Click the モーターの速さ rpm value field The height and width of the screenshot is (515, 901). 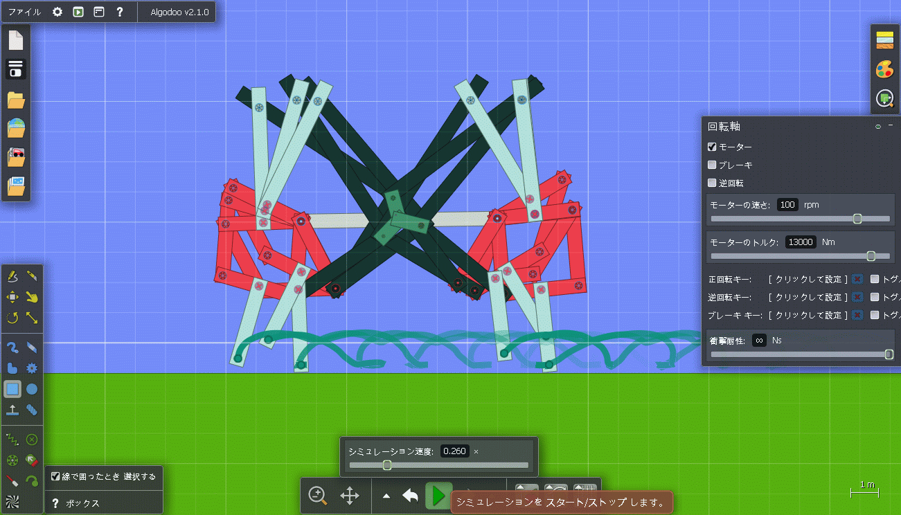click(x=787, y=205)
